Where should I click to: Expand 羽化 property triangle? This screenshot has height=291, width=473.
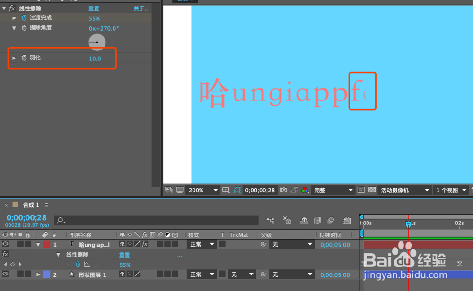[14, 58]
